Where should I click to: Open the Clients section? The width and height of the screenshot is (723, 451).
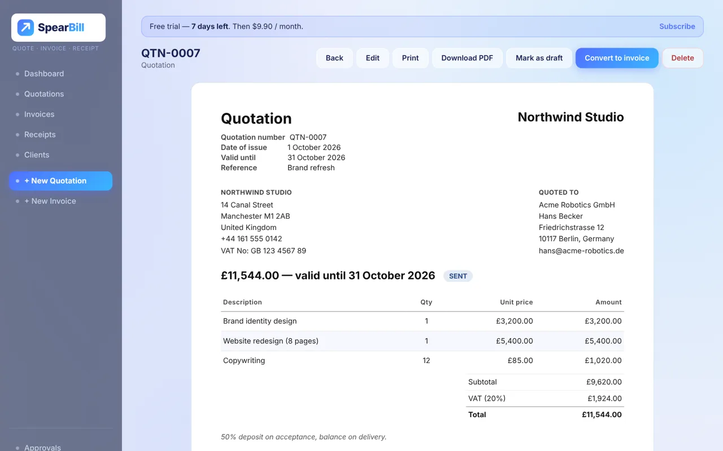tap(37, 155)
